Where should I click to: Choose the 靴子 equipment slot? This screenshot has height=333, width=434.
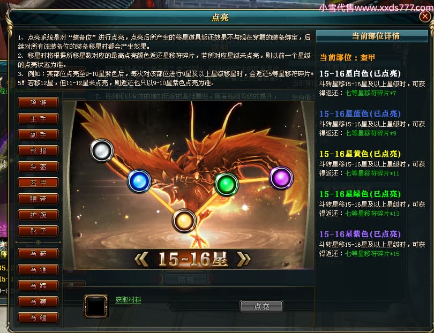tap(38, 231)
